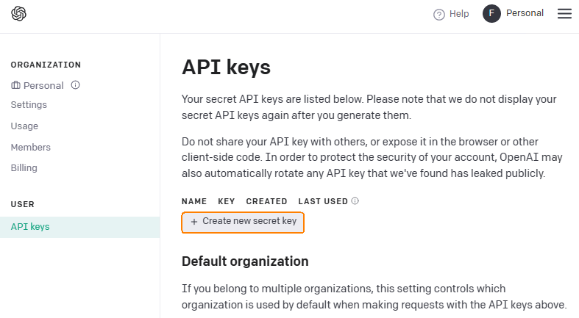Click the OpenAI logo
This screenshot has width=579, height=318.
click(x=19, y=13)
